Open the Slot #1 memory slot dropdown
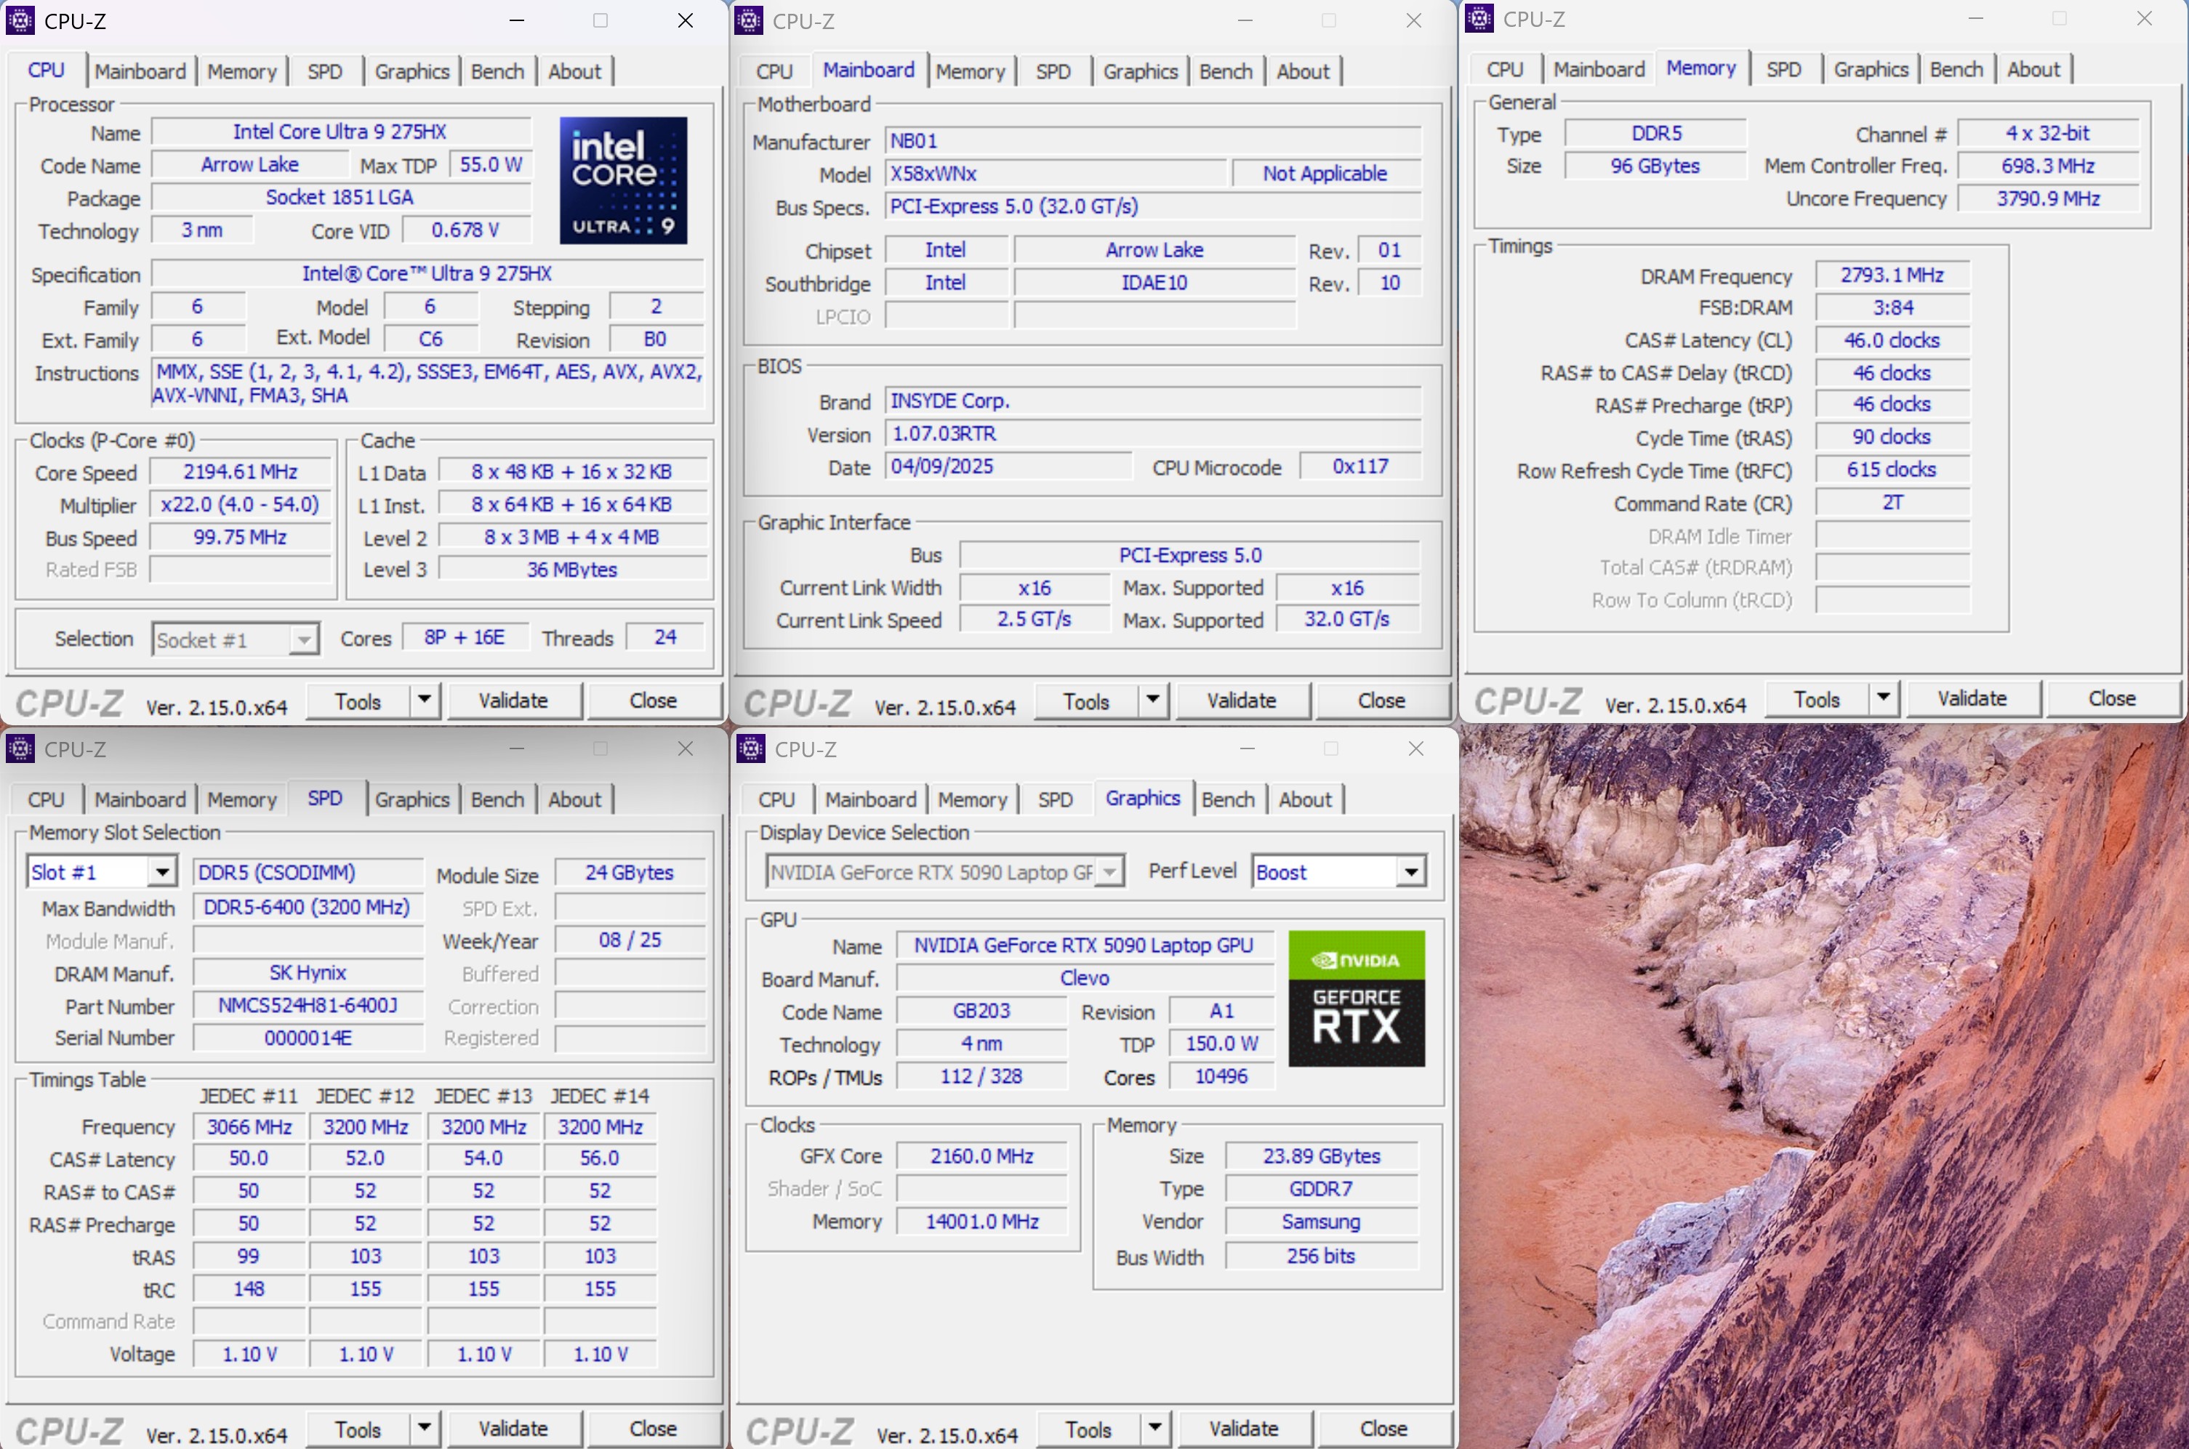2189x1449 pixels. (162, 871)
